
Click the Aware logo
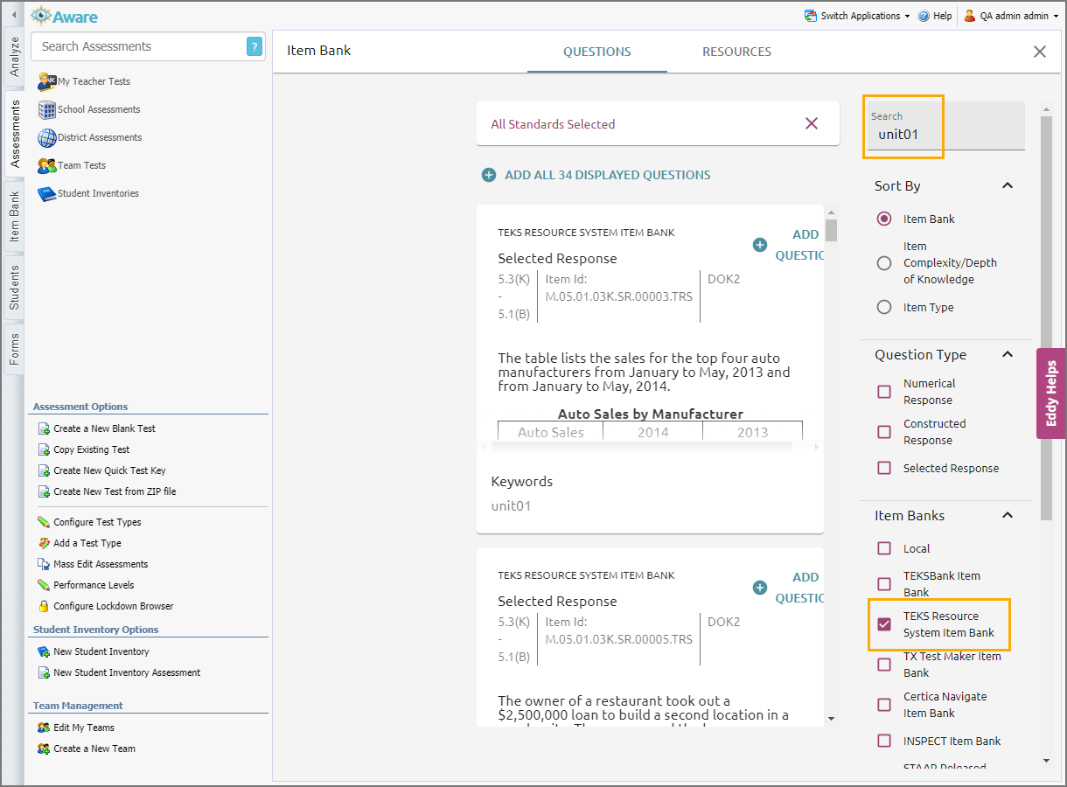click(x=65, y=16)
